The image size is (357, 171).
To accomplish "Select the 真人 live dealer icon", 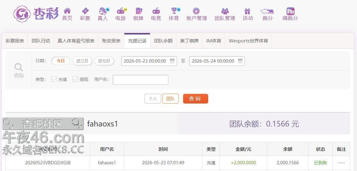I will tap(103, 11).
